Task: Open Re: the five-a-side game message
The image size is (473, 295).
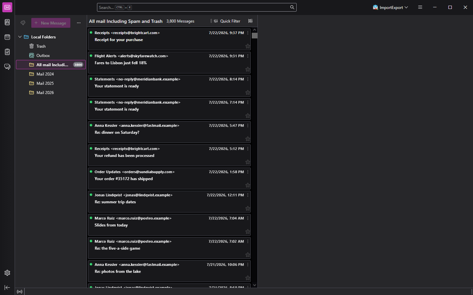Action: click(x=169, y=248)
